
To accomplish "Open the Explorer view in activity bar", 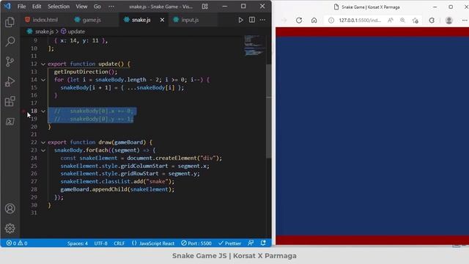I will click(10, 22).
